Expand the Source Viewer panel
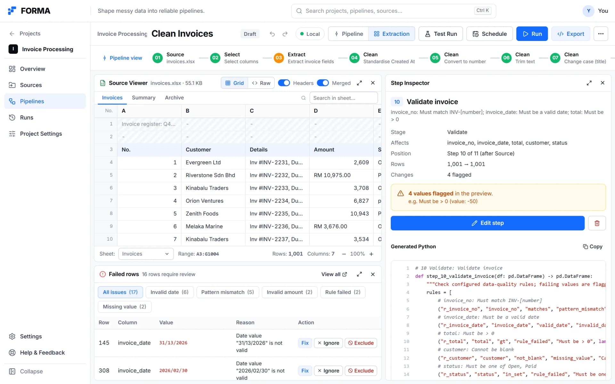The image size is (615, 384). [359, 83]
